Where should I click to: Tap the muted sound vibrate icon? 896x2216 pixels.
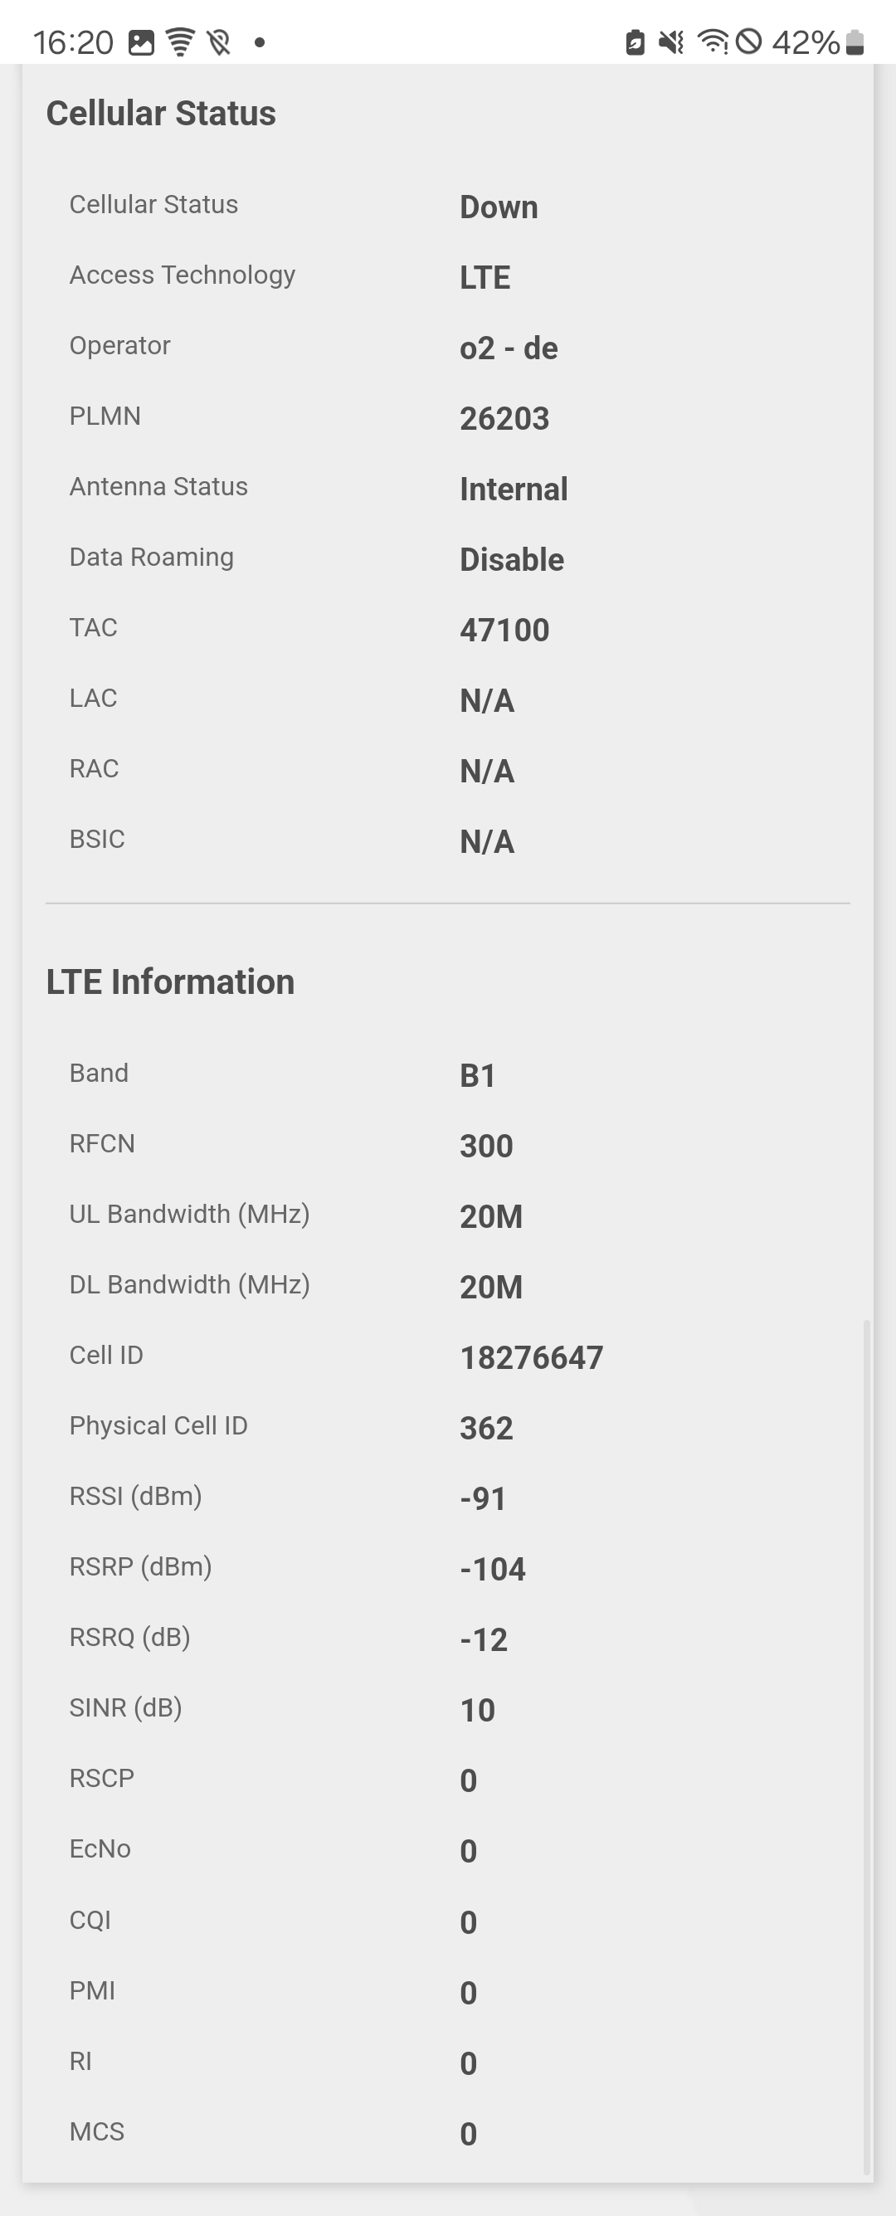pyautogui.click(x=670, y=42)
